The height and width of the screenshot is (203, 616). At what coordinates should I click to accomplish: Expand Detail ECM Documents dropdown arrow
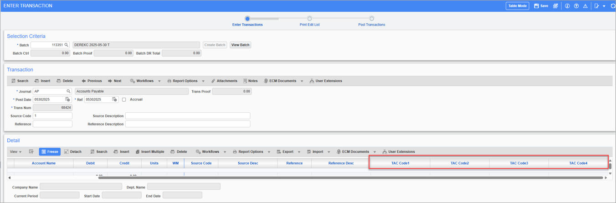(375, 152)
